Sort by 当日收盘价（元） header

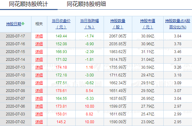click(x=61, y=24)
